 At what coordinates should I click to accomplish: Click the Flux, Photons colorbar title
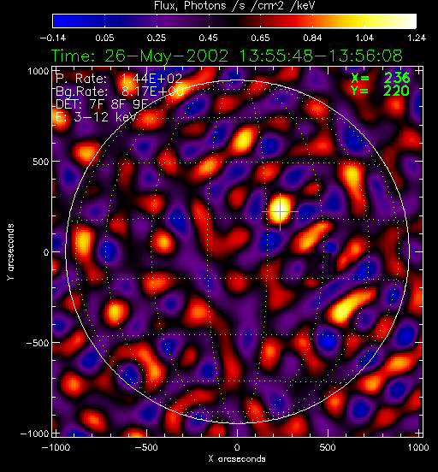(x=234, y=5)
